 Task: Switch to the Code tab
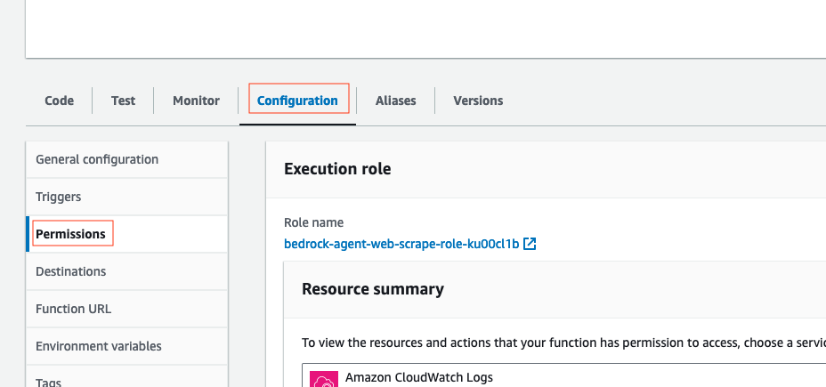click(60, 101)
